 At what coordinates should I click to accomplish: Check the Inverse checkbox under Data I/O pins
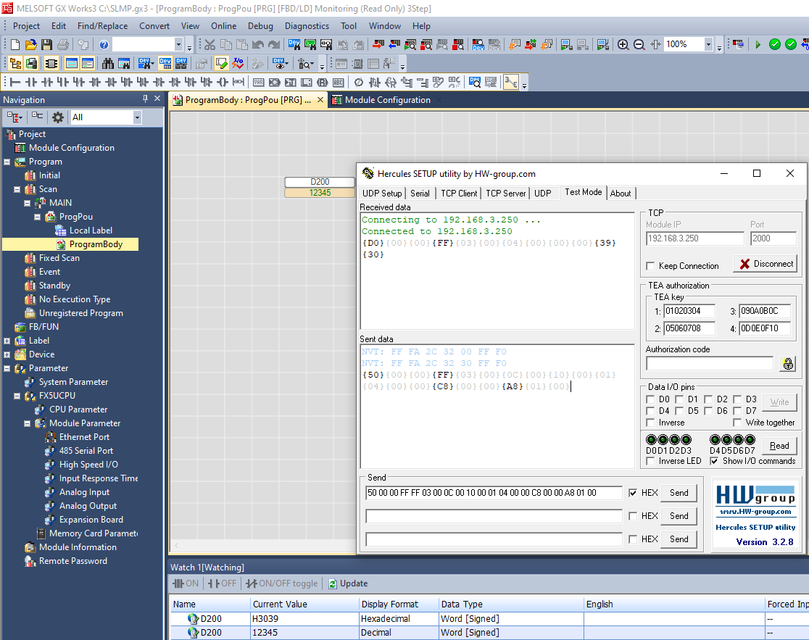pos(650,423)
